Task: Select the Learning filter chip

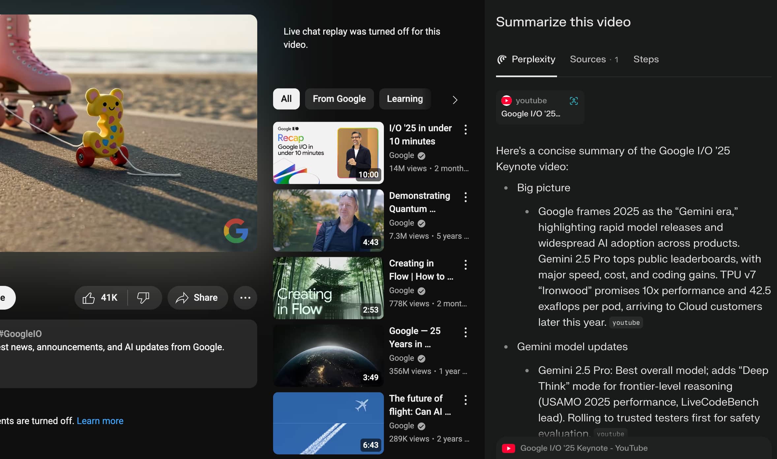Action: coord(405,99)
